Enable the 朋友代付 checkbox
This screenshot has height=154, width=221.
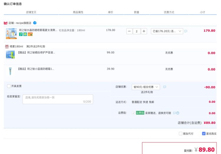point(181,134)
